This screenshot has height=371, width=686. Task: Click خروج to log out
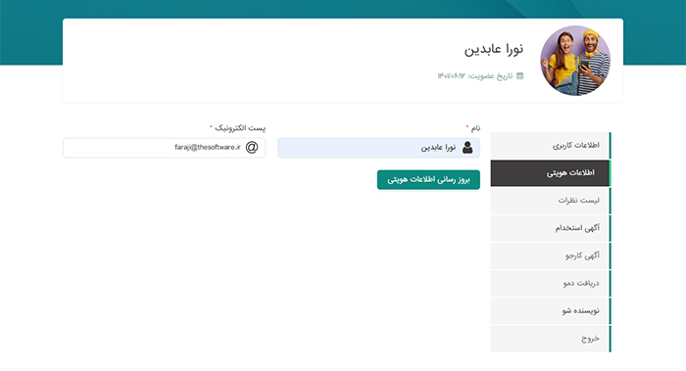click(551, 339)
